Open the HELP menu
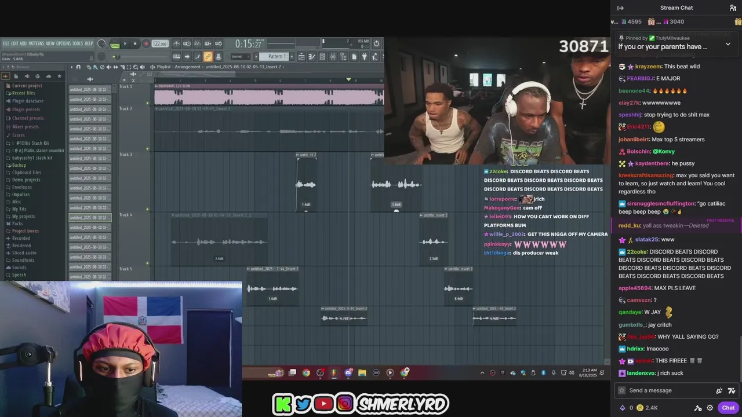This screenshot has width=742, height=417. (89, 43)
